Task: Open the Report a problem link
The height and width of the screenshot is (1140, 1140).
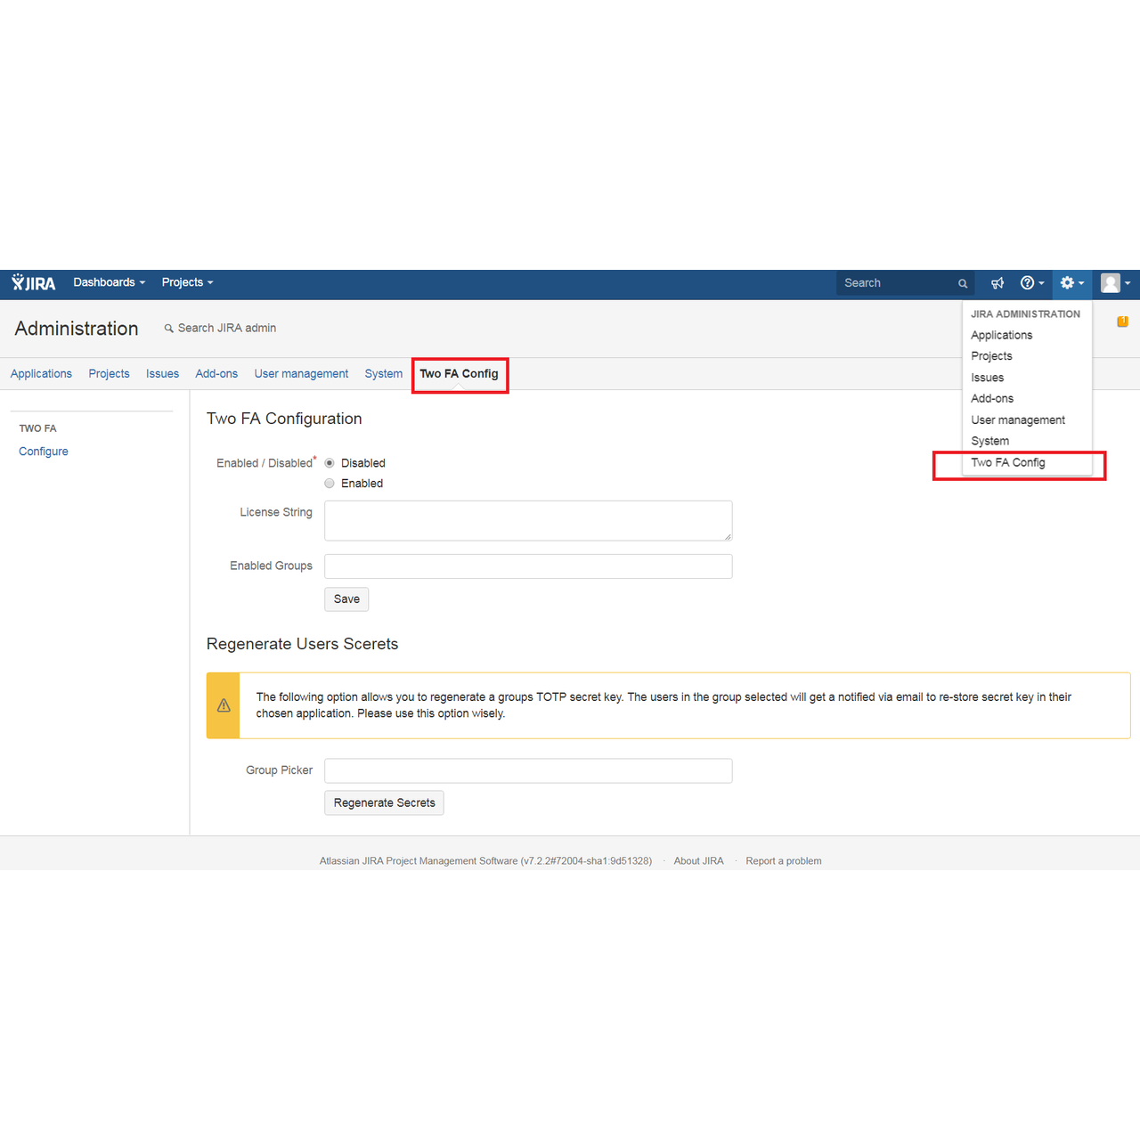Action: pyautogui.click(x=783, y=860)
